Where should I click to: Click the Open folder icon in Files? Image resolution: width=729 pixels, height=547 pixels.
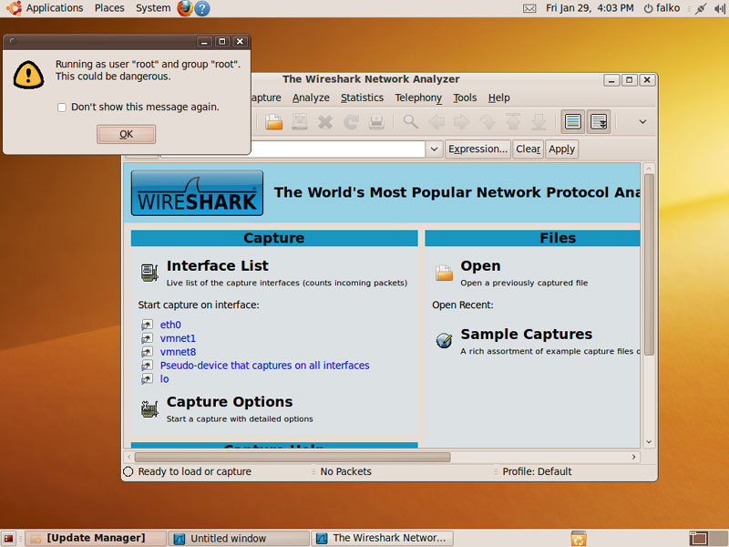click(x=444, y=272)
